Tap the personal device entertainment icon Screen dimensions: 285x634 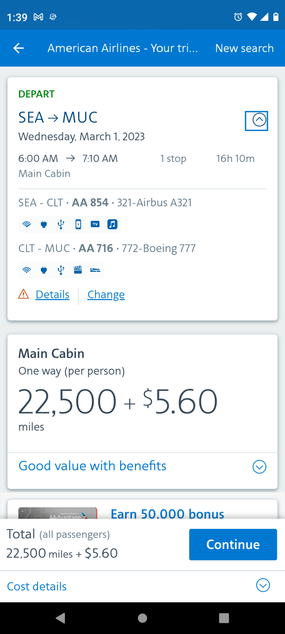click(x=78, y=224)
